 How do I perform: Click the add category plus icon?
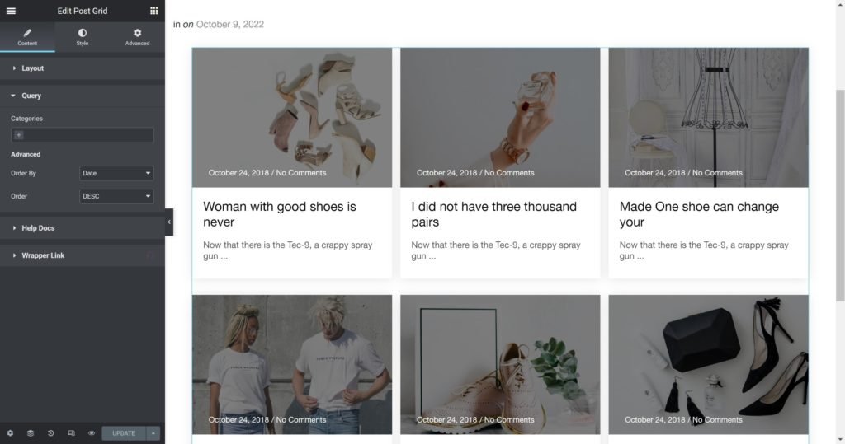tap(19, 135)
